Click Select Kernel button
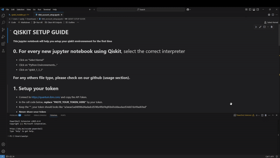 (271, 22)
